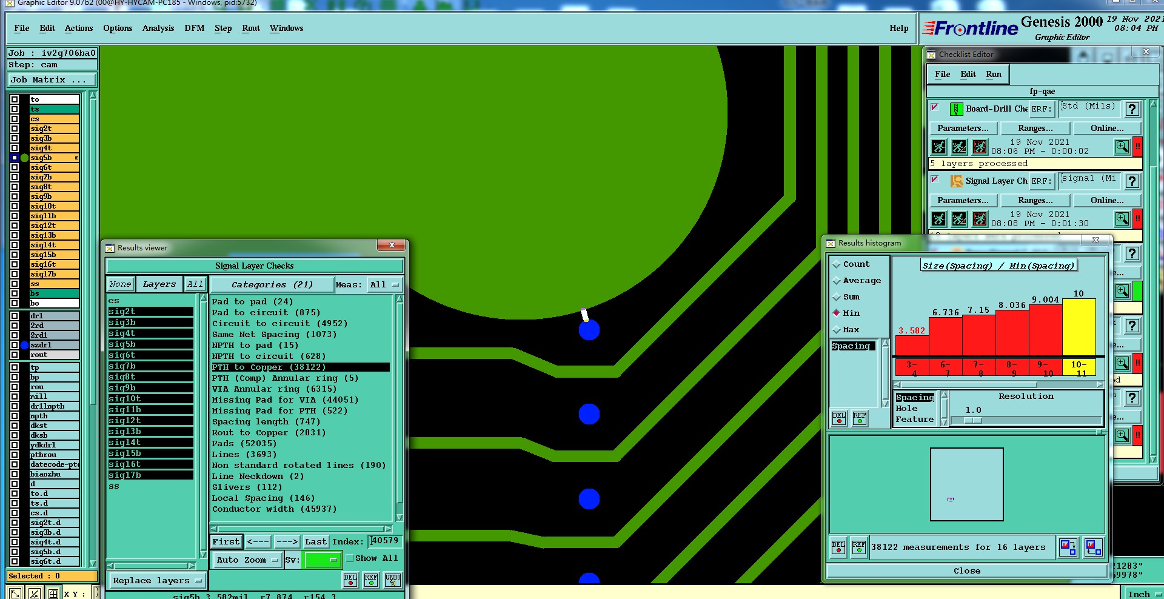
Task: Open help for Signal Layer Check
Action: click(x=1132, y=181)
